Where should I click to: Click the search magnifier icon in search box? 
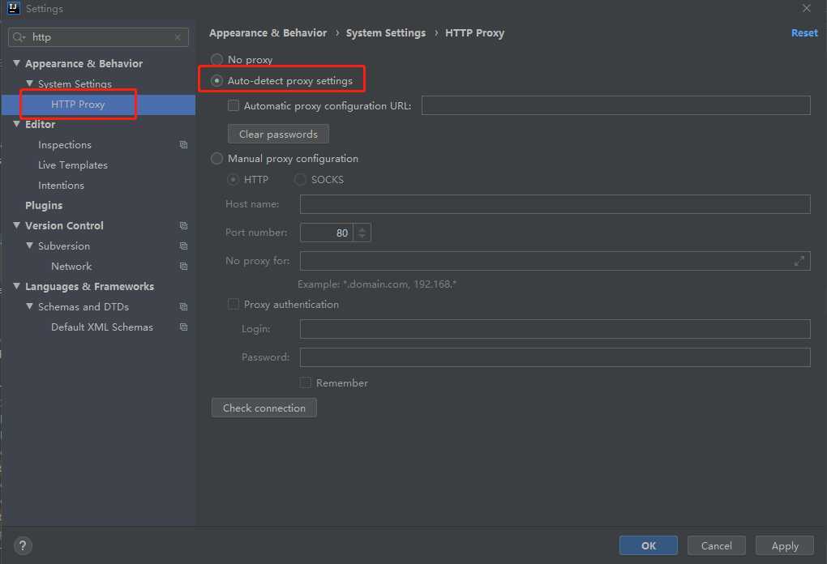coord(19,37)
